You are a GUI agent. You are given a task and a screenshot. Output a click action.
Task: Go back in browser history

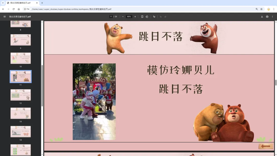click(3, 9)
